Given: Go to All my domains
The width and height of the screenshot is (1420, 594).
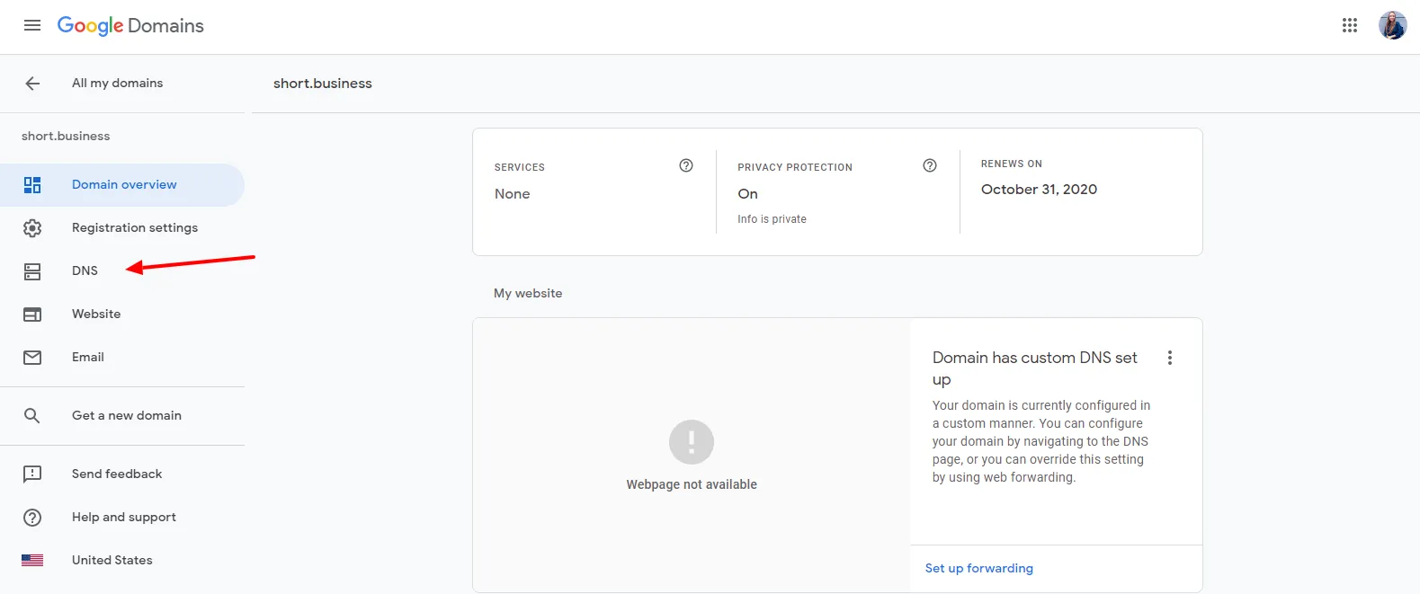Looking at the screenshot, I should pos(118,83).
